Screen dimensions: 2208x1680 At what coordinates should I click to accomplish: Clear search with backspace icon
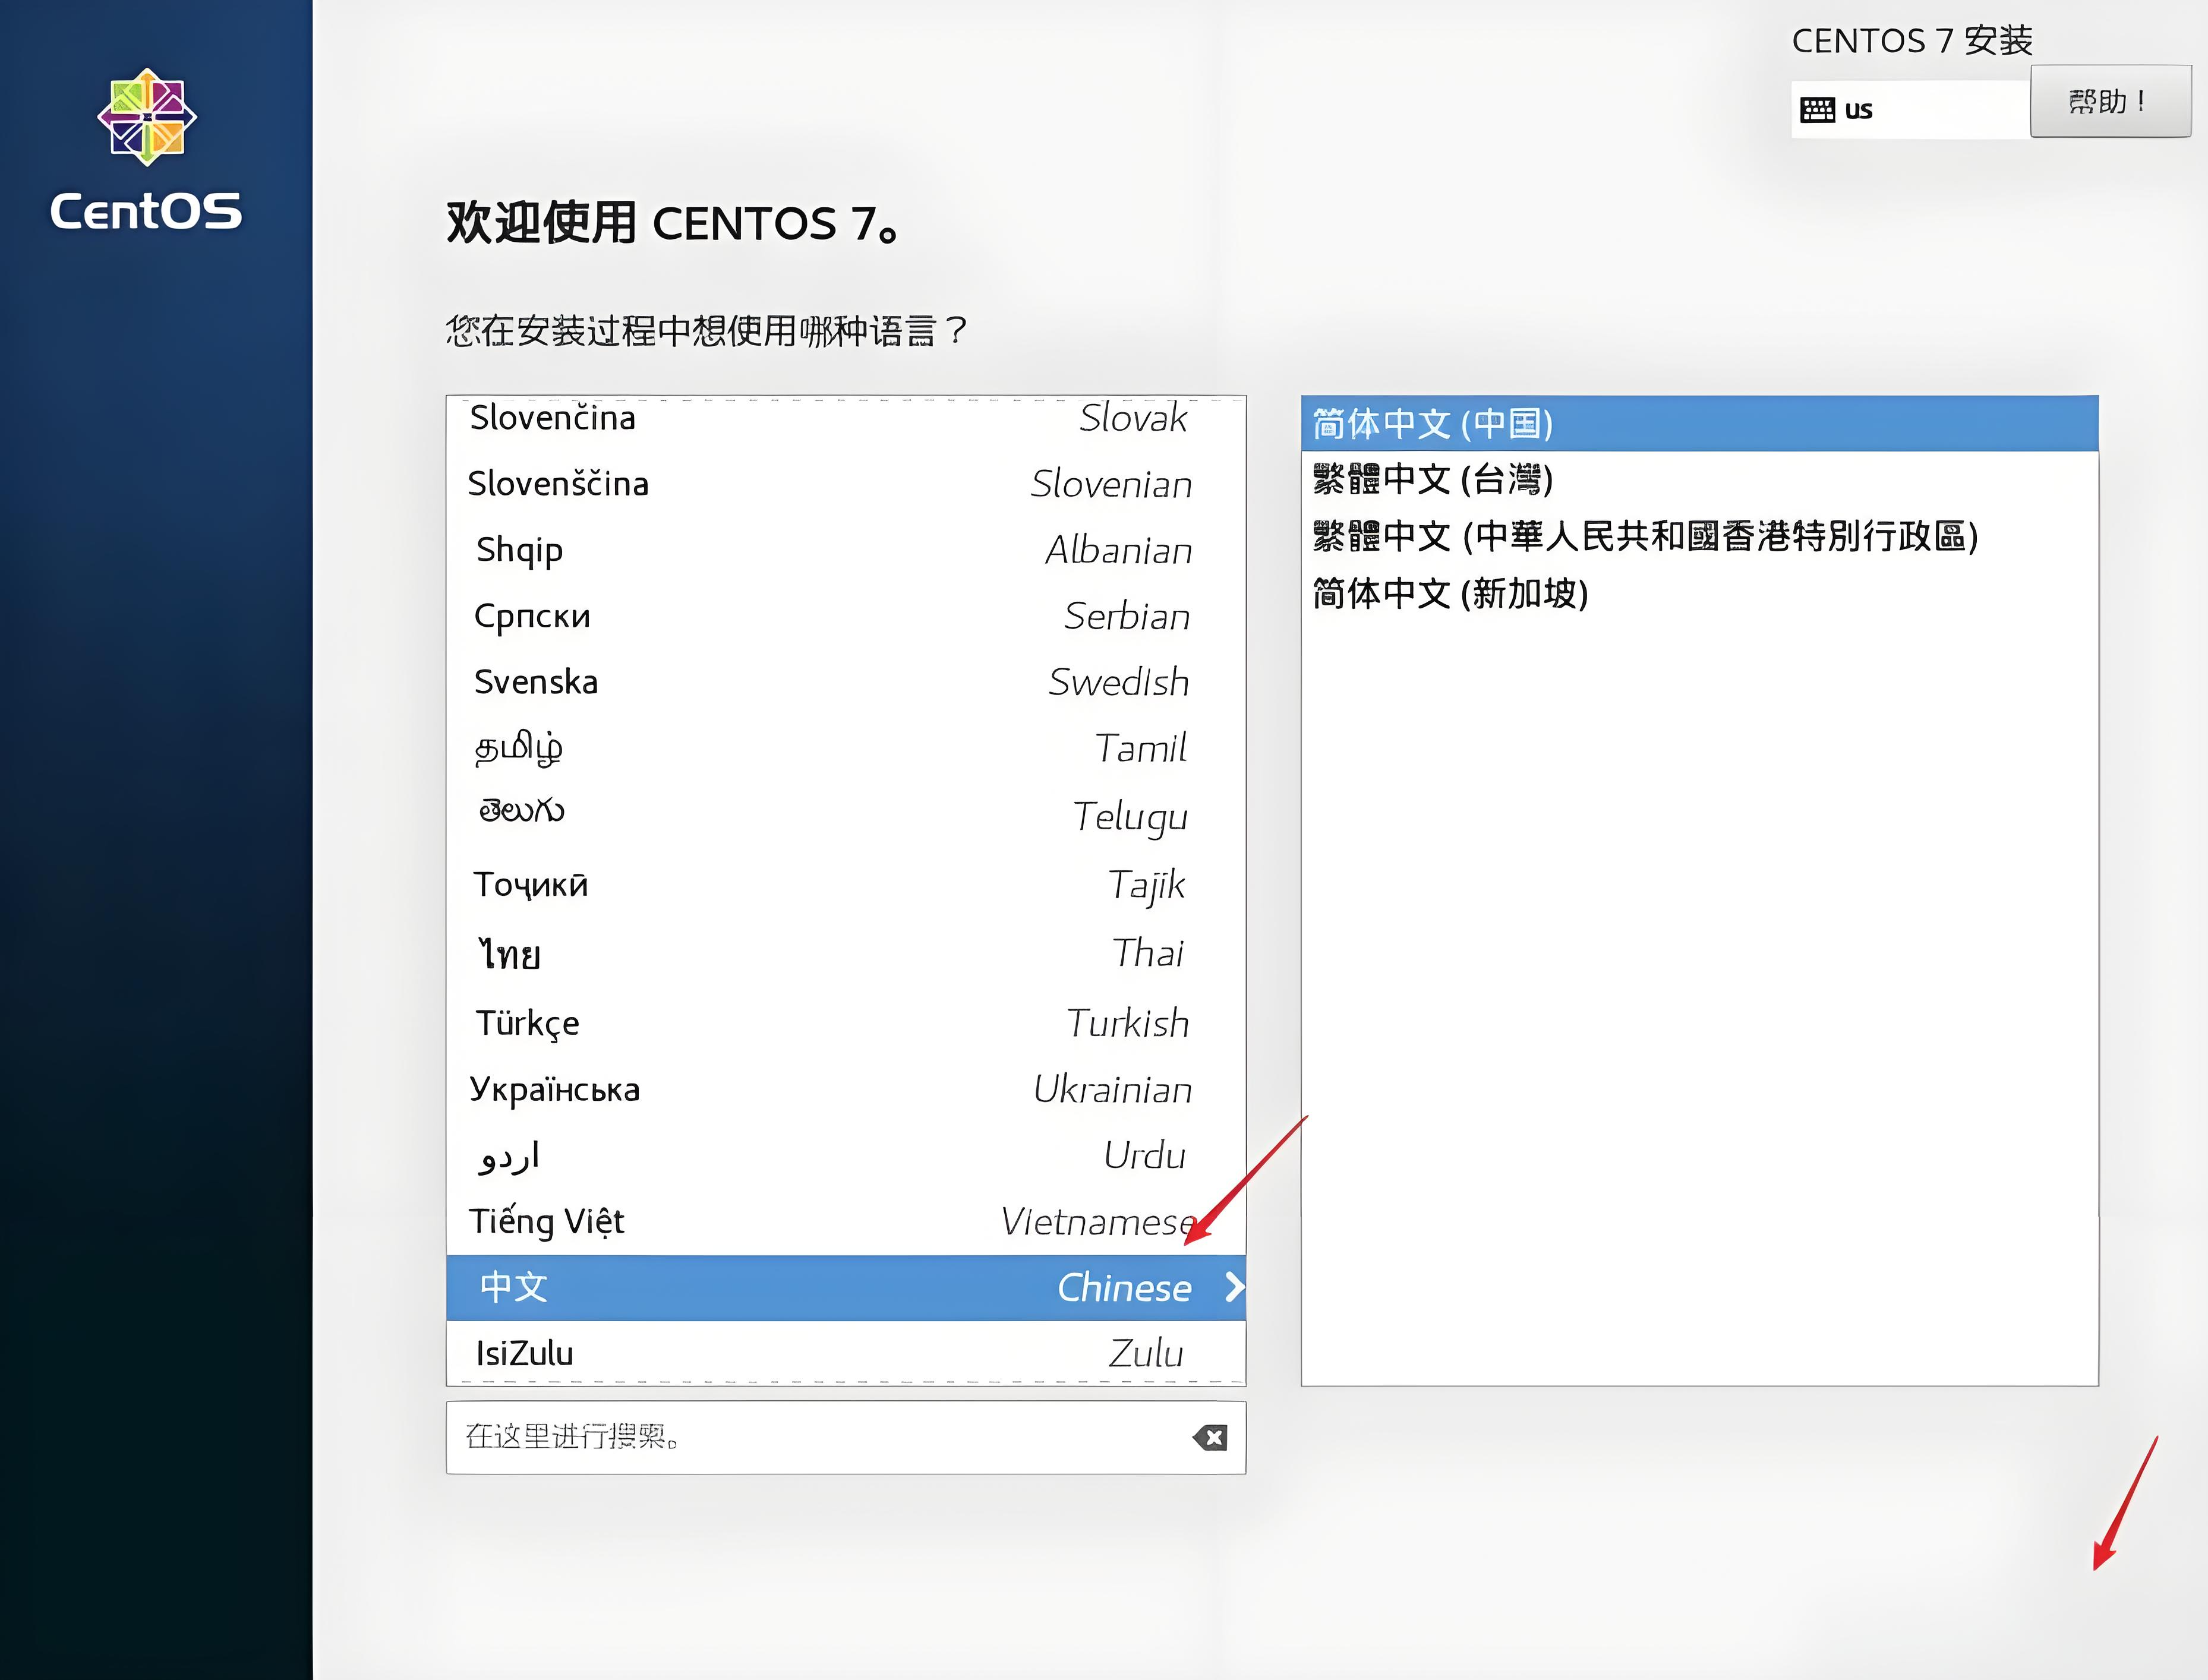(x=1210, y=1438)
